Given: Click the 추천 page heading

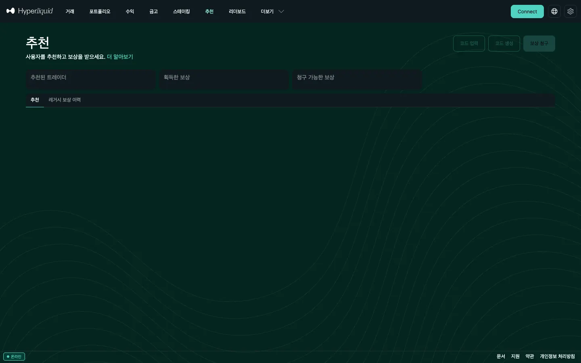Looking at the screenshot, I should click(x=38, y=43).
